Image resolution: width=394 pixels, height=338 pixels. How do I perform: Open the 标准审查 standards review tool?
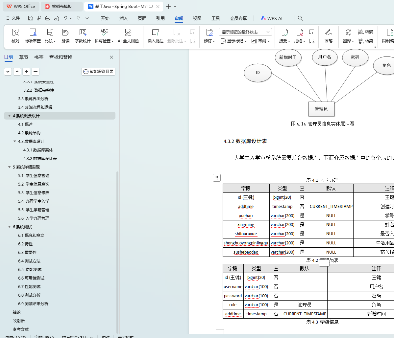(33, 35)
